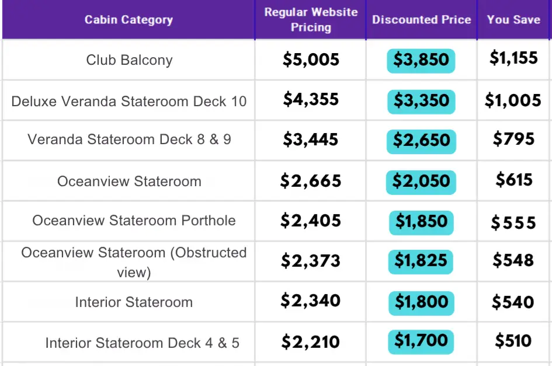Click the Regular Website Pricing header
The image size is (552, 366).
coord(310,20)
